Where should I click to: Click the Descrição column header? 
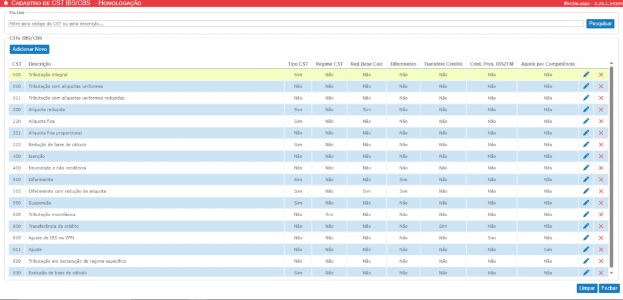40,64
